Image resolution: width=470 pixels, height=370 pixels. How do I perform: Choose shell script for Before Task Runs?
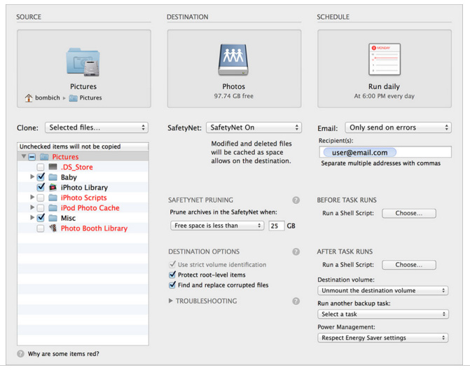click(x=409, y=213)
